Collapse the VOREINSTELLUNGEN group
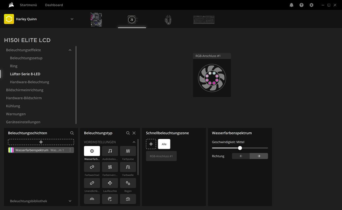The image size is (342, 210). (134, 142)
